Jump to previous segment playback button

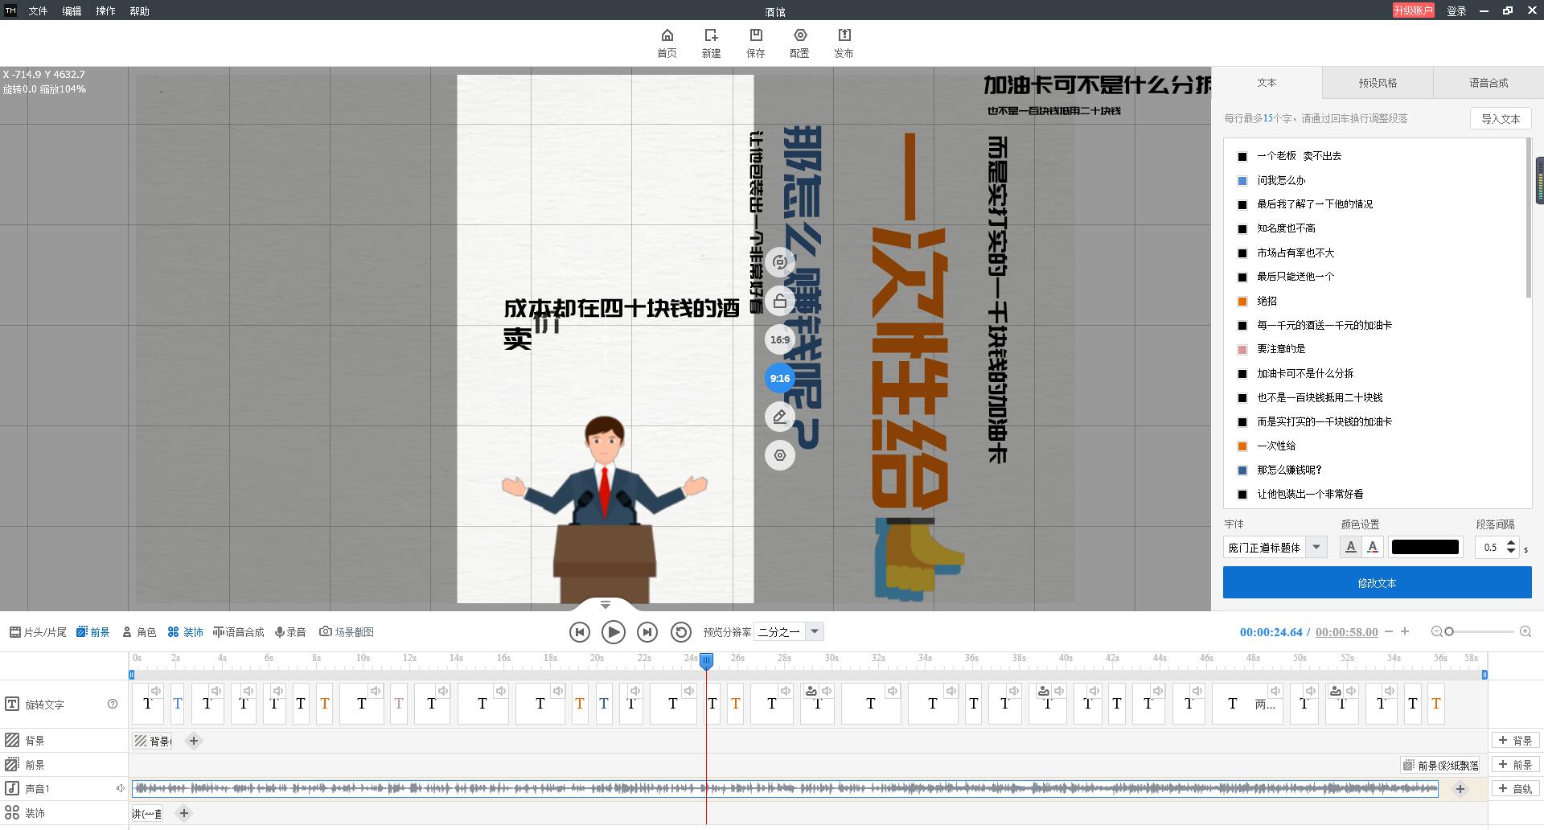click(579, 632)
